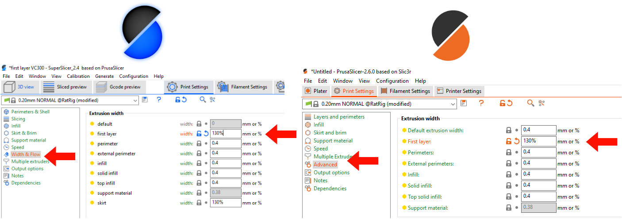The width and height of the screenshot is (622, 219).
Task: Click lock icon on PrusaSlicer Top solid infill row
Action: pyautogui.click(x=509, y=196)
